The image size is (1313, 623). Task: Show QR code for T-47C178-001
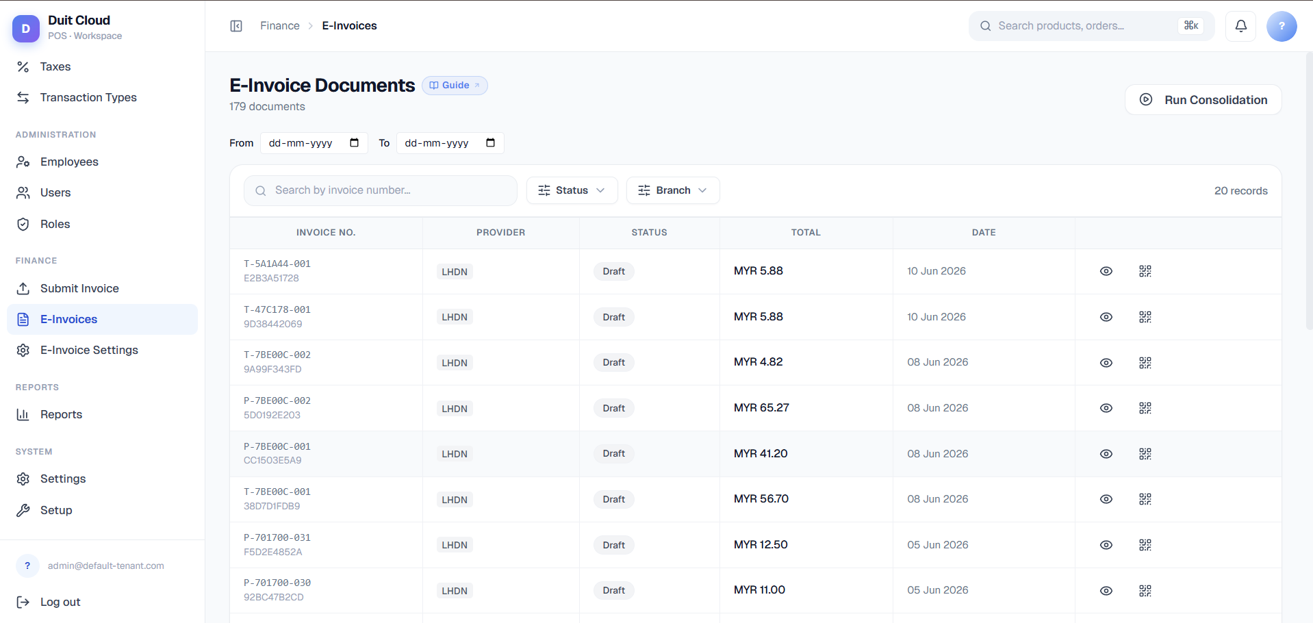pyautogui.click(x=1145, y=317)
